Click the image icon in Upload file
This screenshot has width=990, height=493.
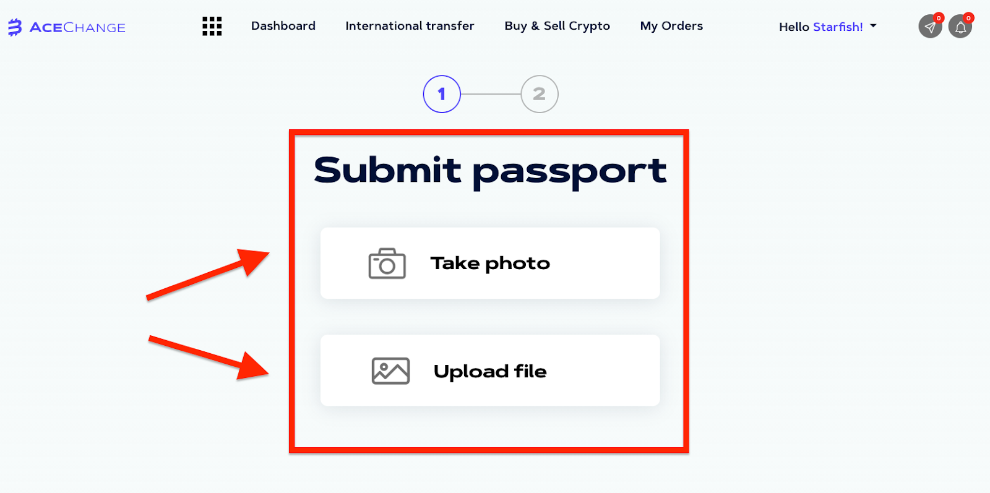click(390, 371)
